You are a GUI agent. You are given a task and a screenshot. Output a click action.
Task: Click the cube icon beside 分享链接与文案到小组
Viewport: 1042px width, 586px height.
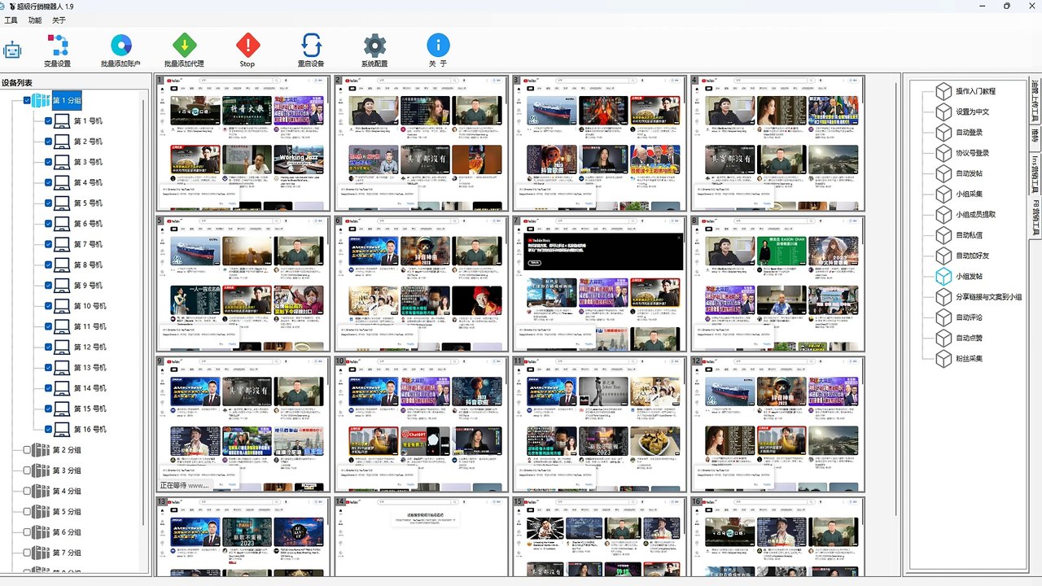tap(943, 297)
